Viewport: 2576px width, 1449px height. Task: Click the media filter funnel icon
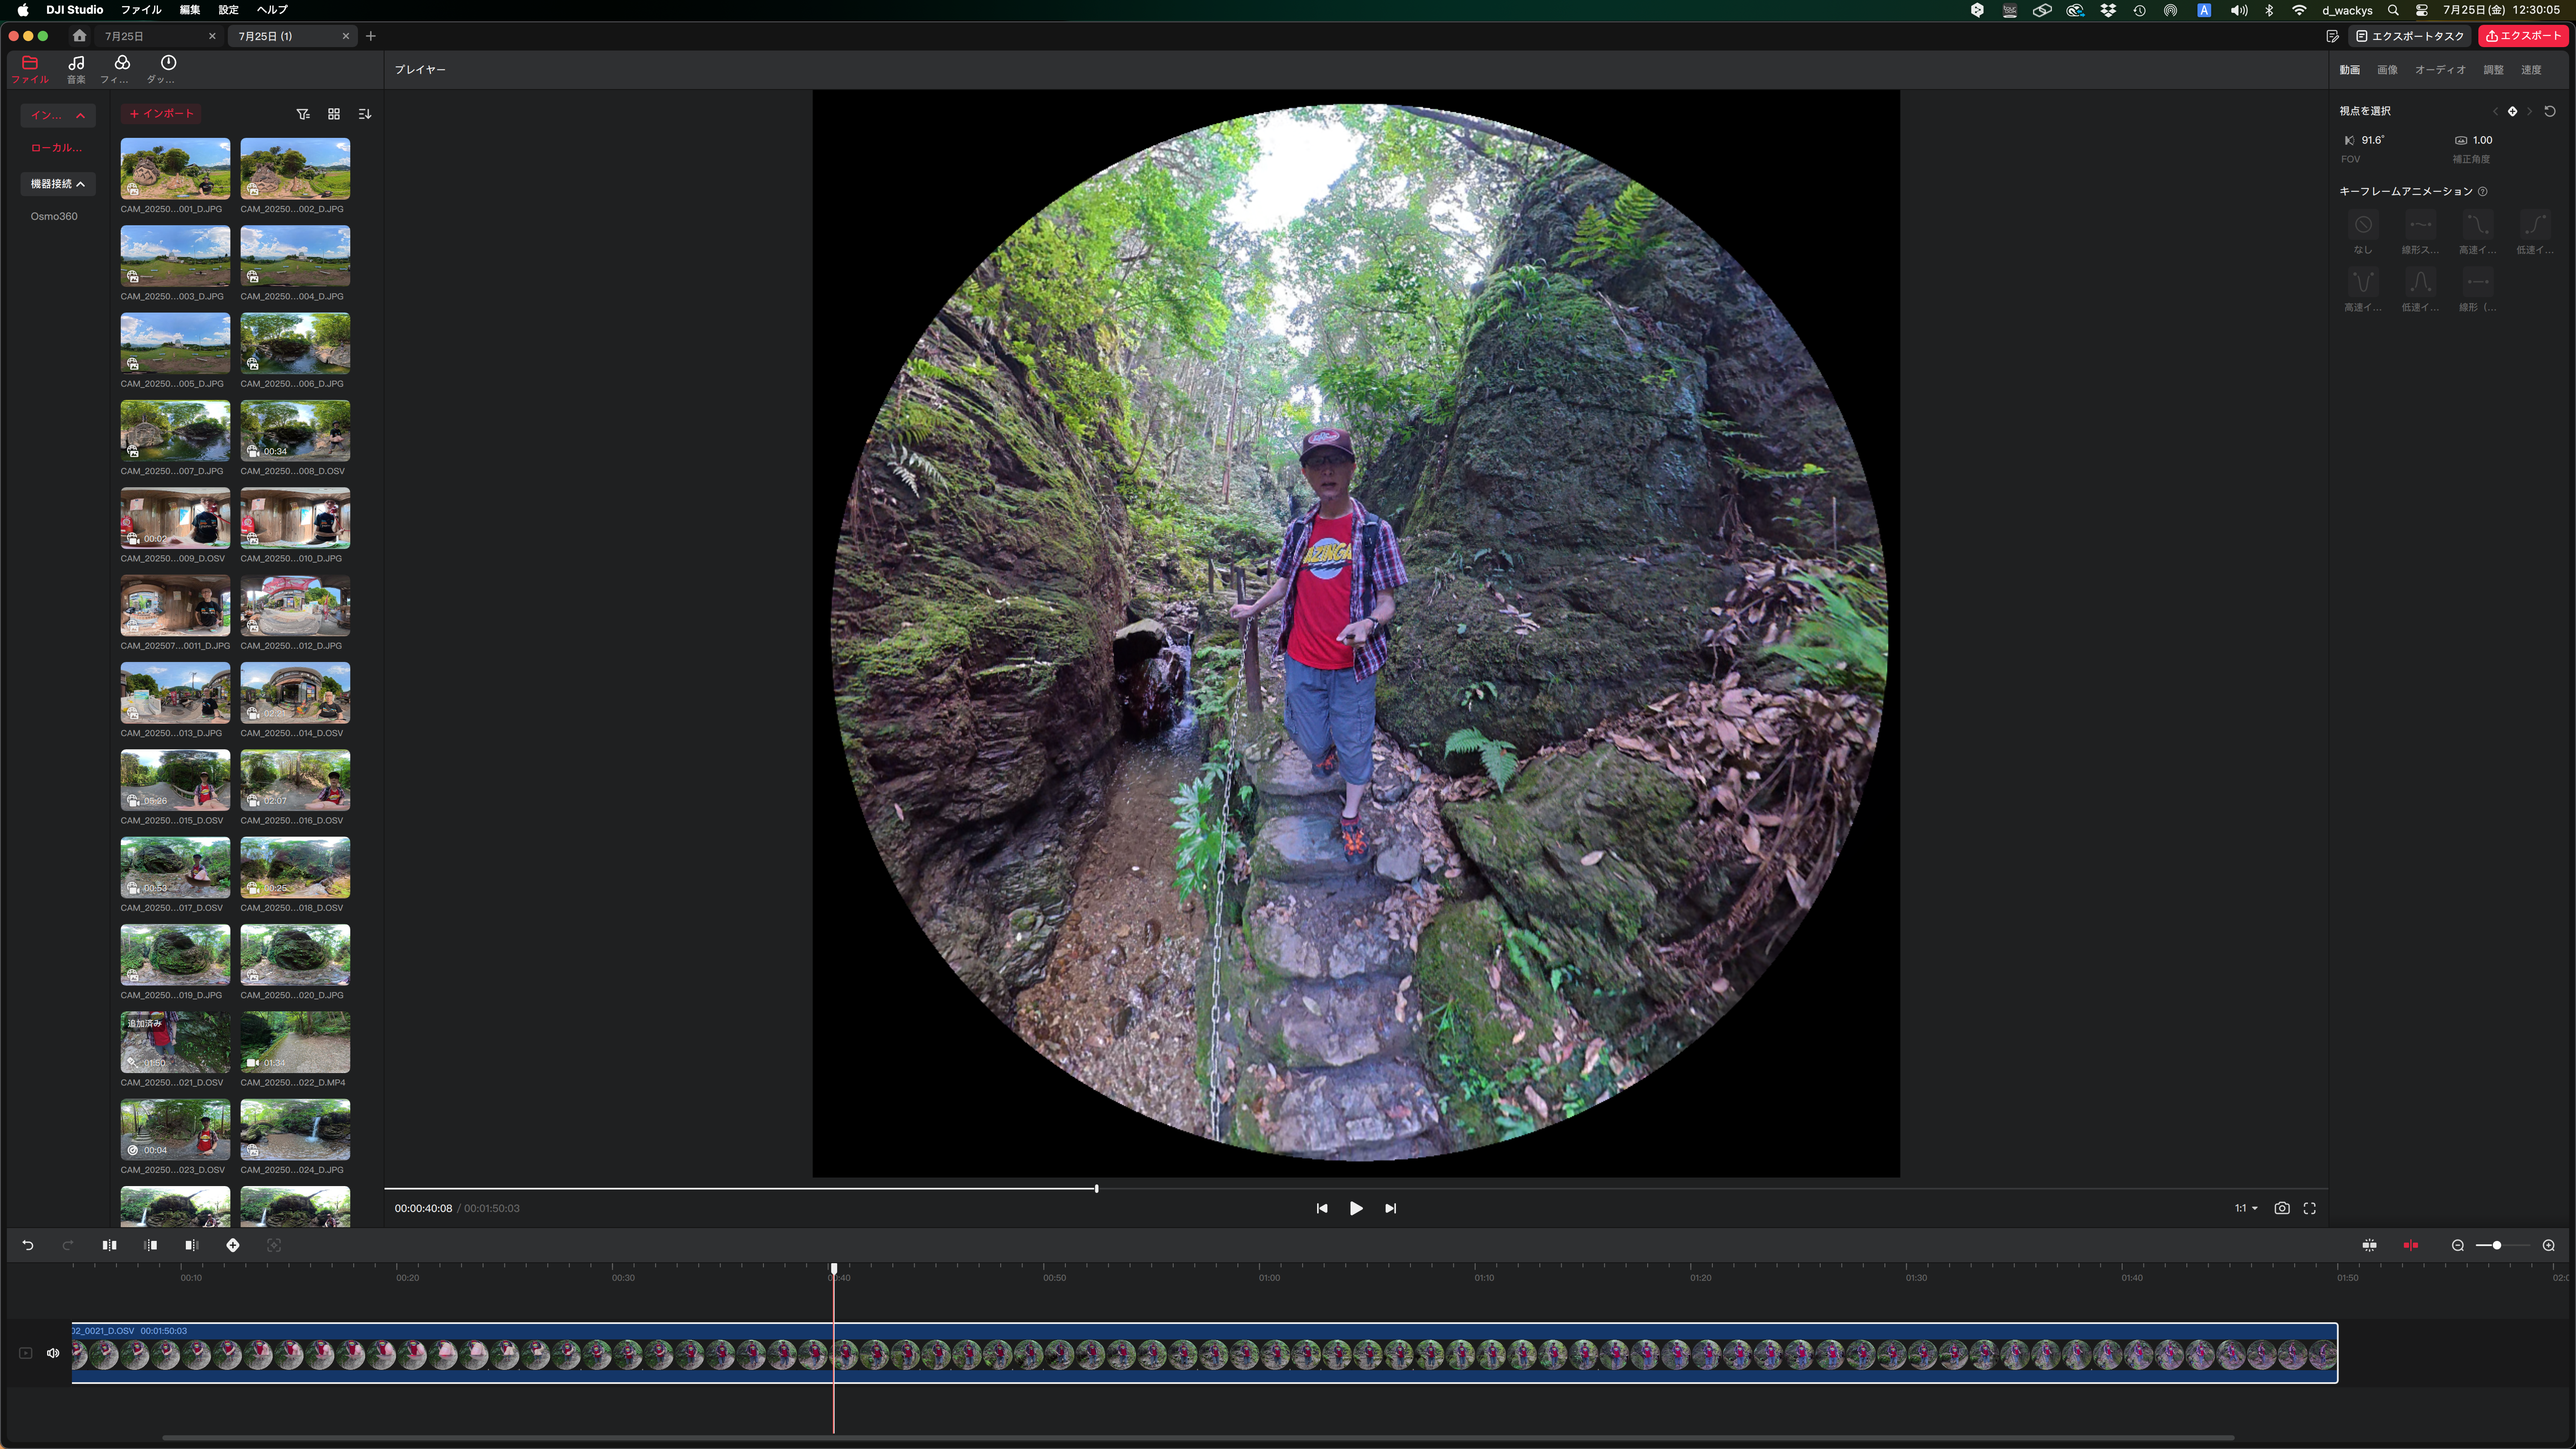click(303, 114)
